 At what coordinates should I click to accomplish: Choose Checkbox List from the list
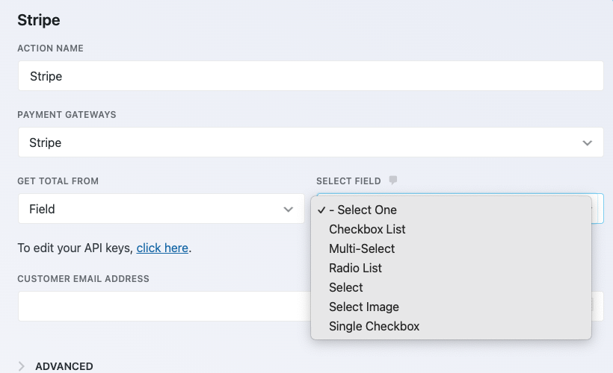pos(451,230)
